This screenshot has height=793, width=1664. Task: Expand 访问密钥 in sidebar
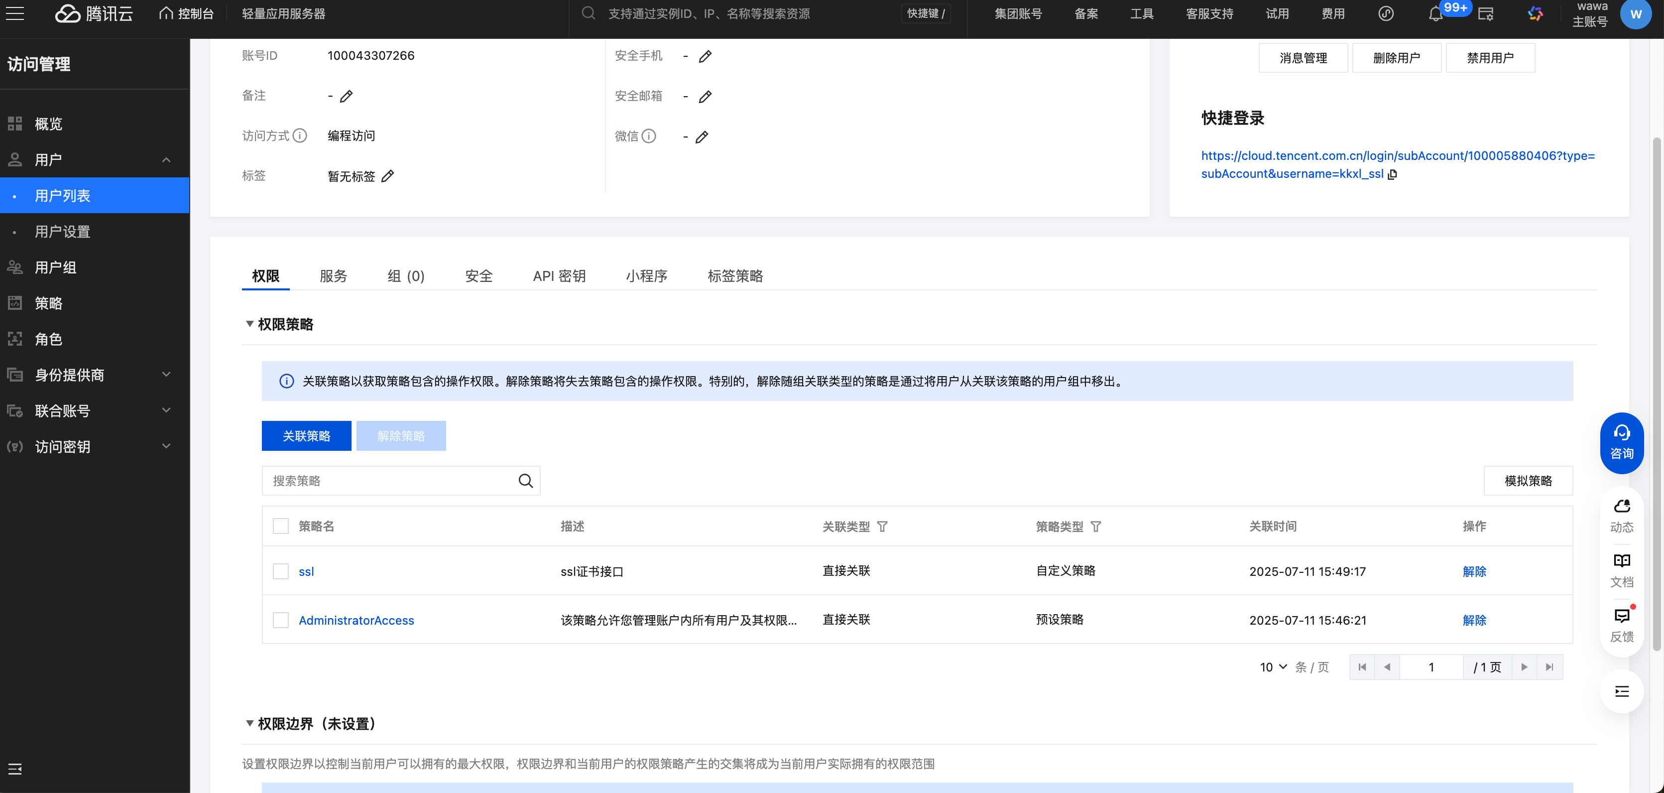coord(166,447)
